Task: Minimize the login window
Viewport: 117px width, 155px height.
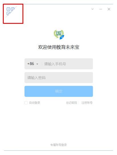Action: click(x=101, y=9)
